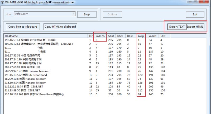Click the Loss % column header
Screen dimensions: 211x114
click(100, 36)
